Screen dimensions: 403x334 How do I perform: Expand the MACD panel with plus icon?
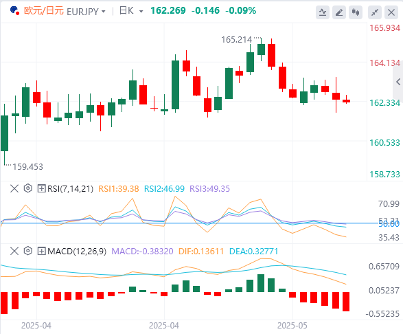click(41, 251)
